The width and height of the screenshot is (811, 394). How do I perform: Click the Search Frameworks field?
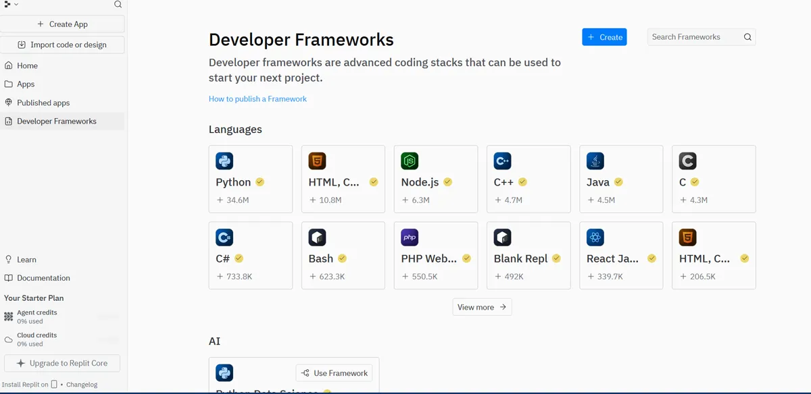(x=696, y=37)
